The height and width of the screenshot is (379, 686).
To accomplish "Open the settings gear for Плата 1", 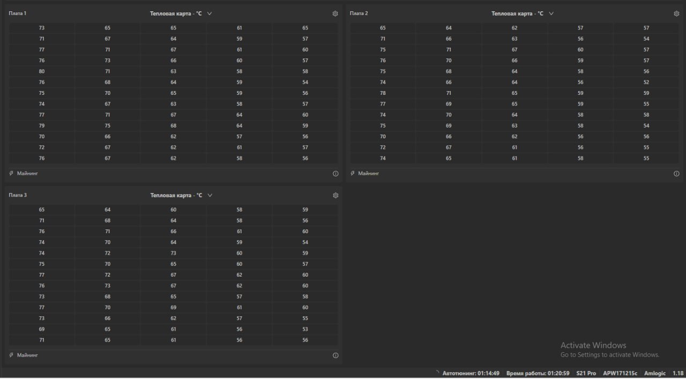I will [335, 13].
